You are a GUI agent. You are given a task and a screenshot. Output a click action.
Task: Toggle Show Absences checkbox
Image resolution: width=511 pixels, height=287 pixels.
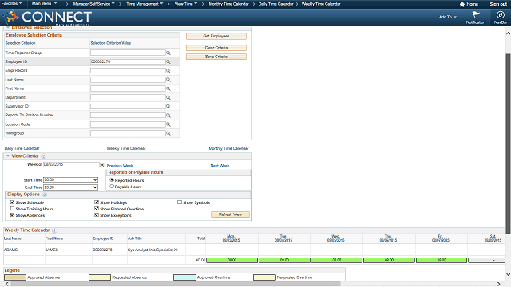13,215
